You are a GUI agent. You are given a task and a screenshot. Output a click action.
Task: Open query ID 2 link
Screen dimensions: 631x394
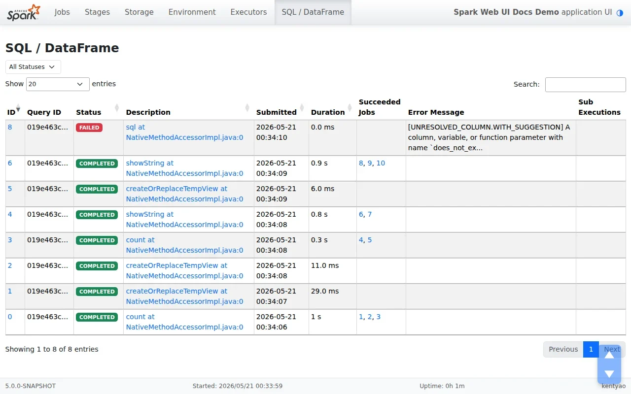pos(10,265)
